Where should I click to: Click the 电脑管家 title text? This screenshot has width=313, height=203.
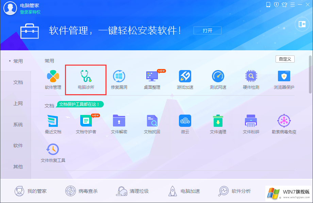(x=30, y=5)
